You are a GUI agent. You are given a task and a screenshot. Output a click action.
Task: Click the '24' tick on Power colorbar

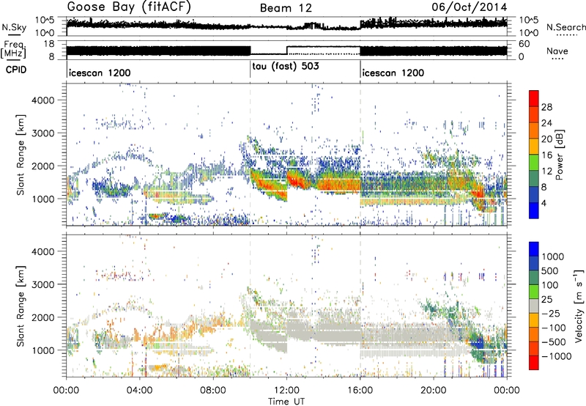point(546,123)
